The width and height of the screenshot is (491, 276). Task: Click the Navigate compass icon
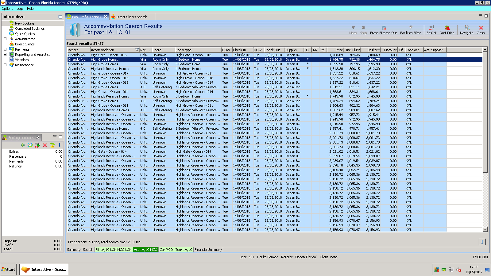[466, 28]
